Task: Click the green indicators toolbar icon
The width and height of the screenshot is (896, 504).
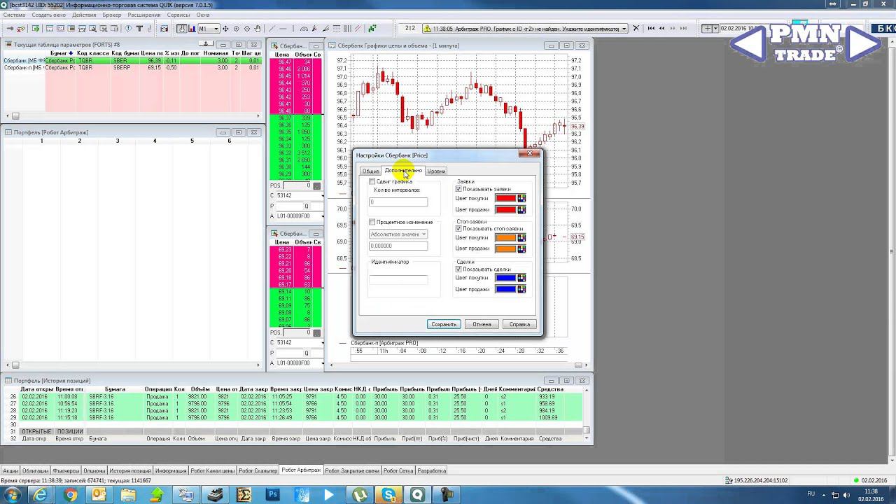Action: click(x=372, y=29)
